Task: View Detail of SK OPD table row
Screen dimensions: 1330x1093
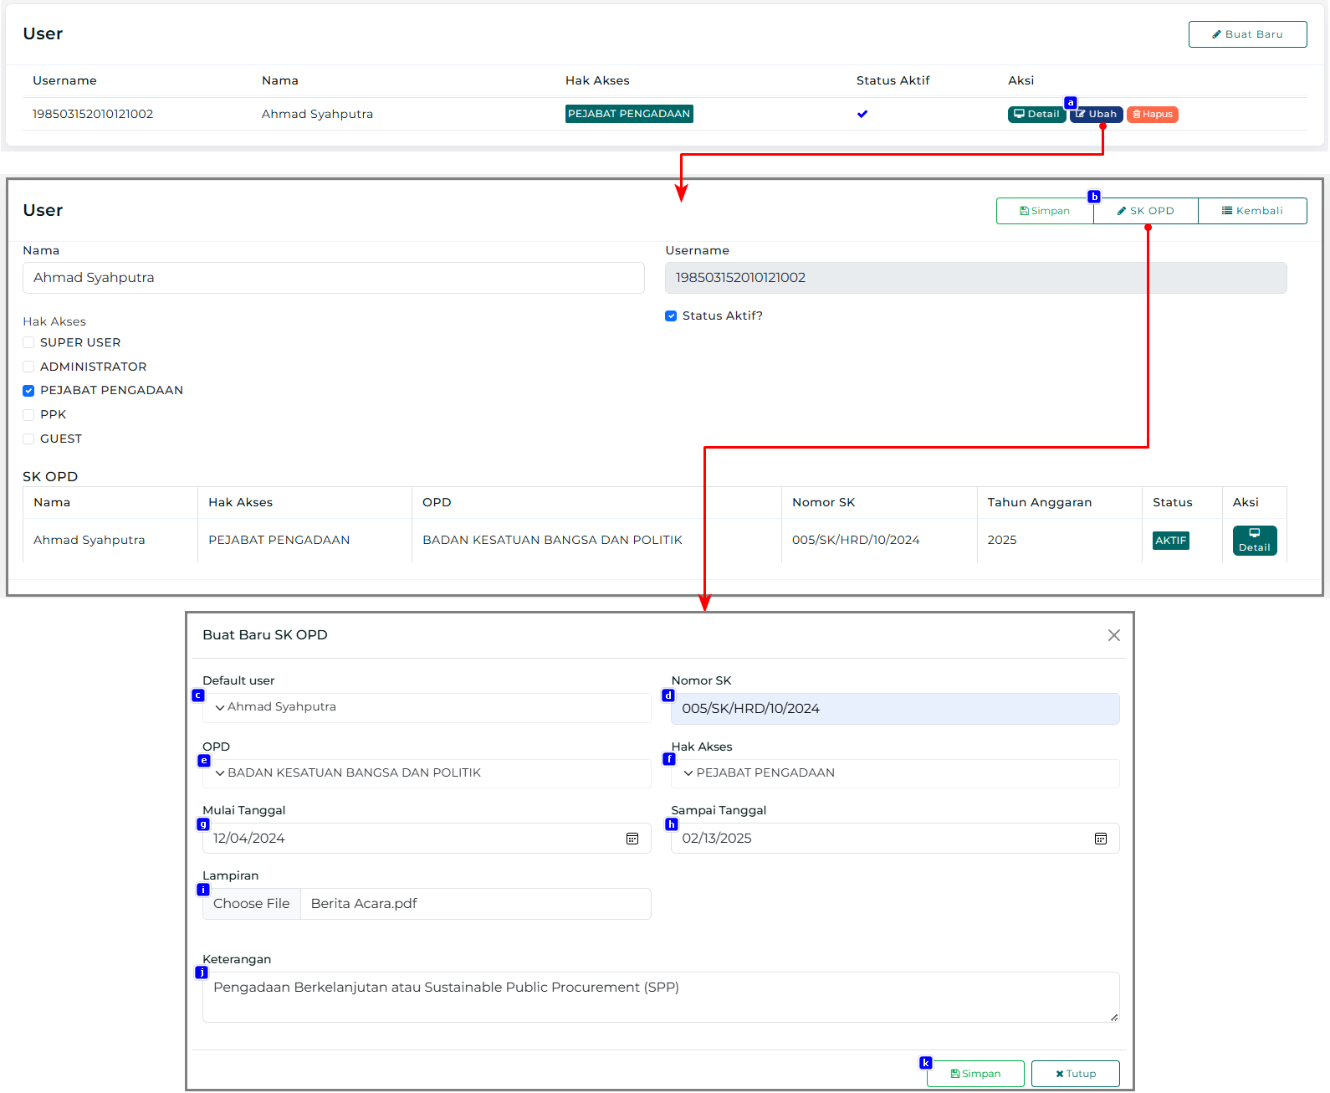Action: tap(1254, 541)
